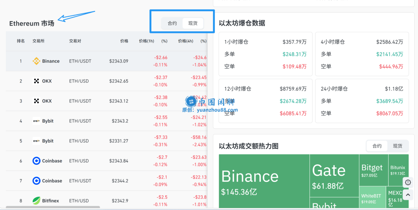The height and width of the screenshot is (210, 418).
Task: Click the price $2343.84 in the Coinbase row
Action: pos(119,161)
